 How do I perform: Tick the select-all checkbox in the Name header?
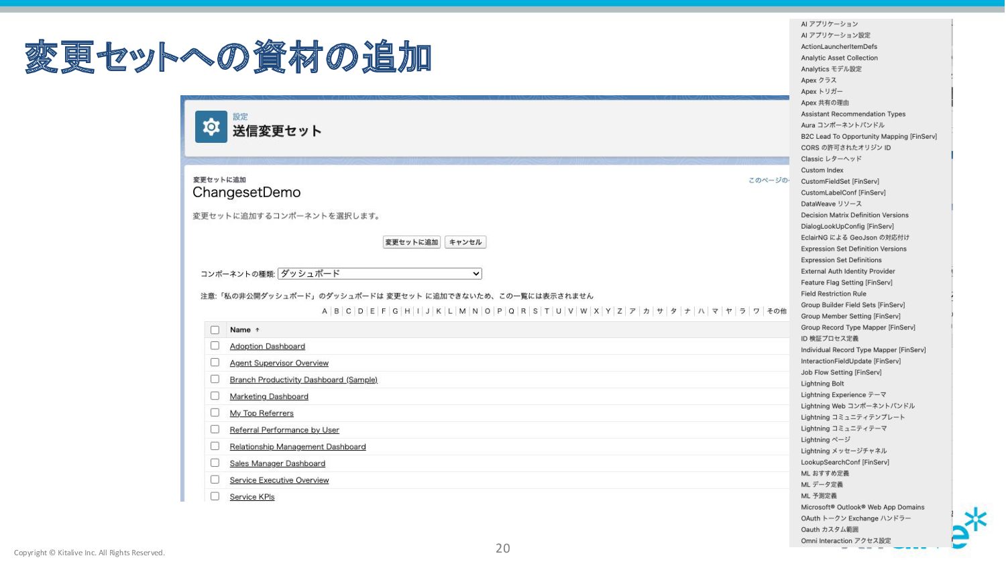[x=215, y=330]
